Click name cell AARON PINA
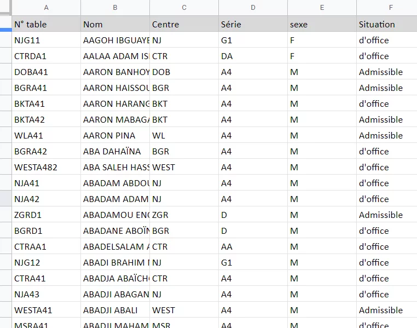 click(115, 135)
